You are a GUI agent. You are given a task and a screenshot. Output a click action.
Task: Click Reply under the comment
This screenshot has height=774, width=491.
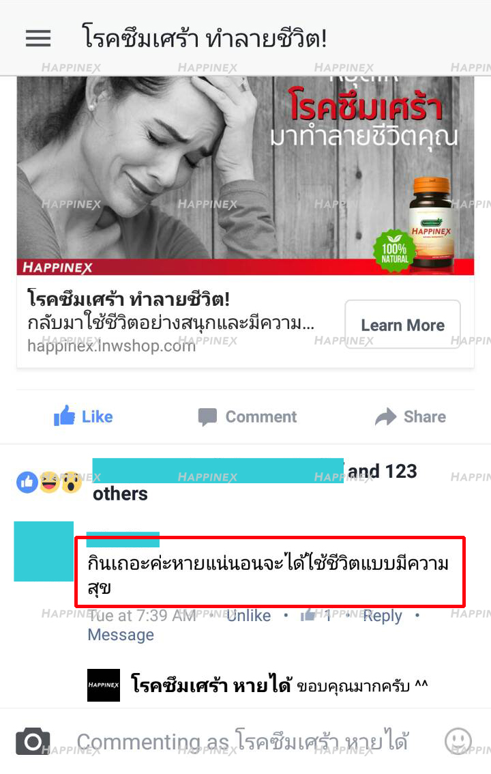(x=383, y=616)
